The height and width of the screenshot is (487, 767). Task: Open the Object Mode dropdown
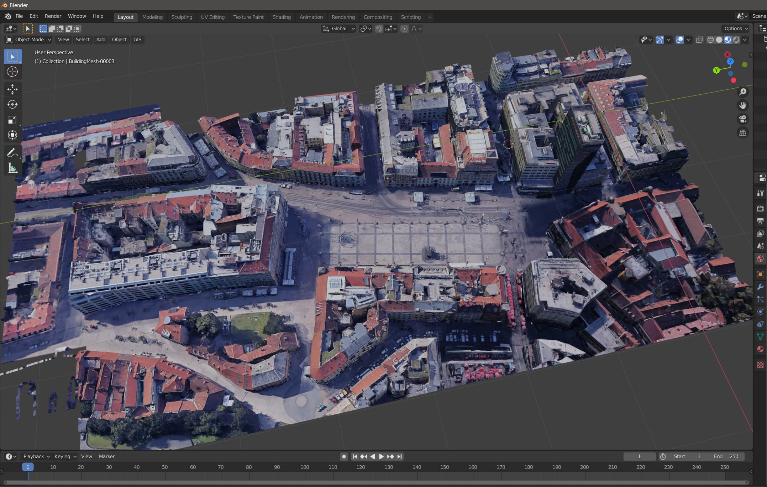29,40
